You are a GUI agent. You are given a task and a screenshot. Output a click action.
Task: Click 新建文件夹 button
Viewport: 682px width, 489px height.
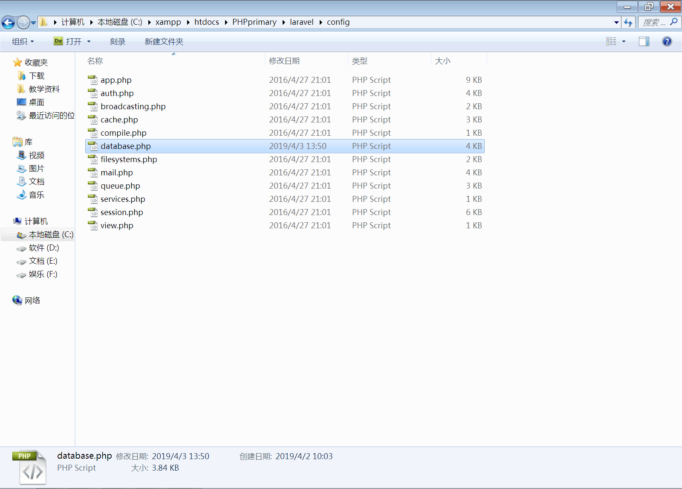(164, 41)
